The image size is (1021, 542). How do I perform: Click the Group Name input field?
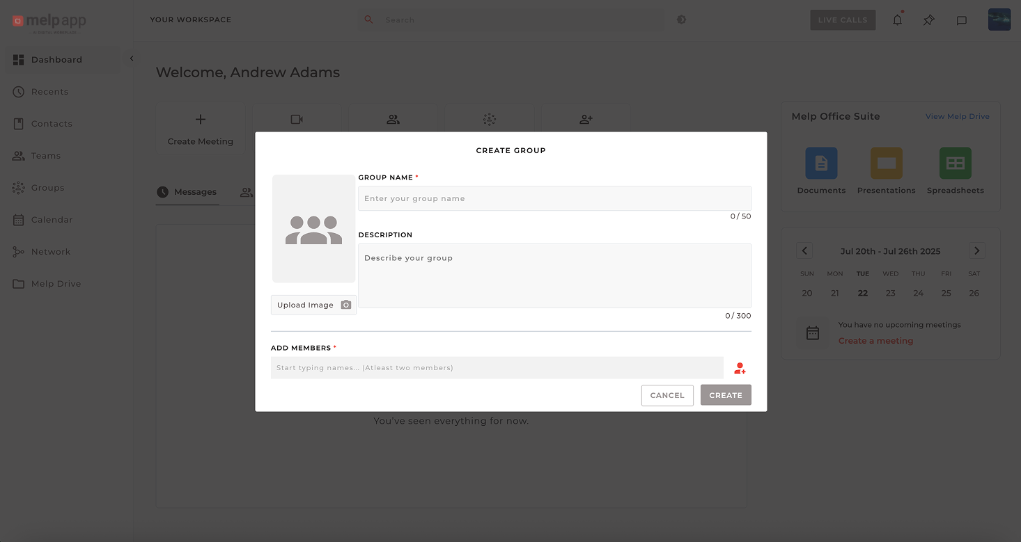554,198
